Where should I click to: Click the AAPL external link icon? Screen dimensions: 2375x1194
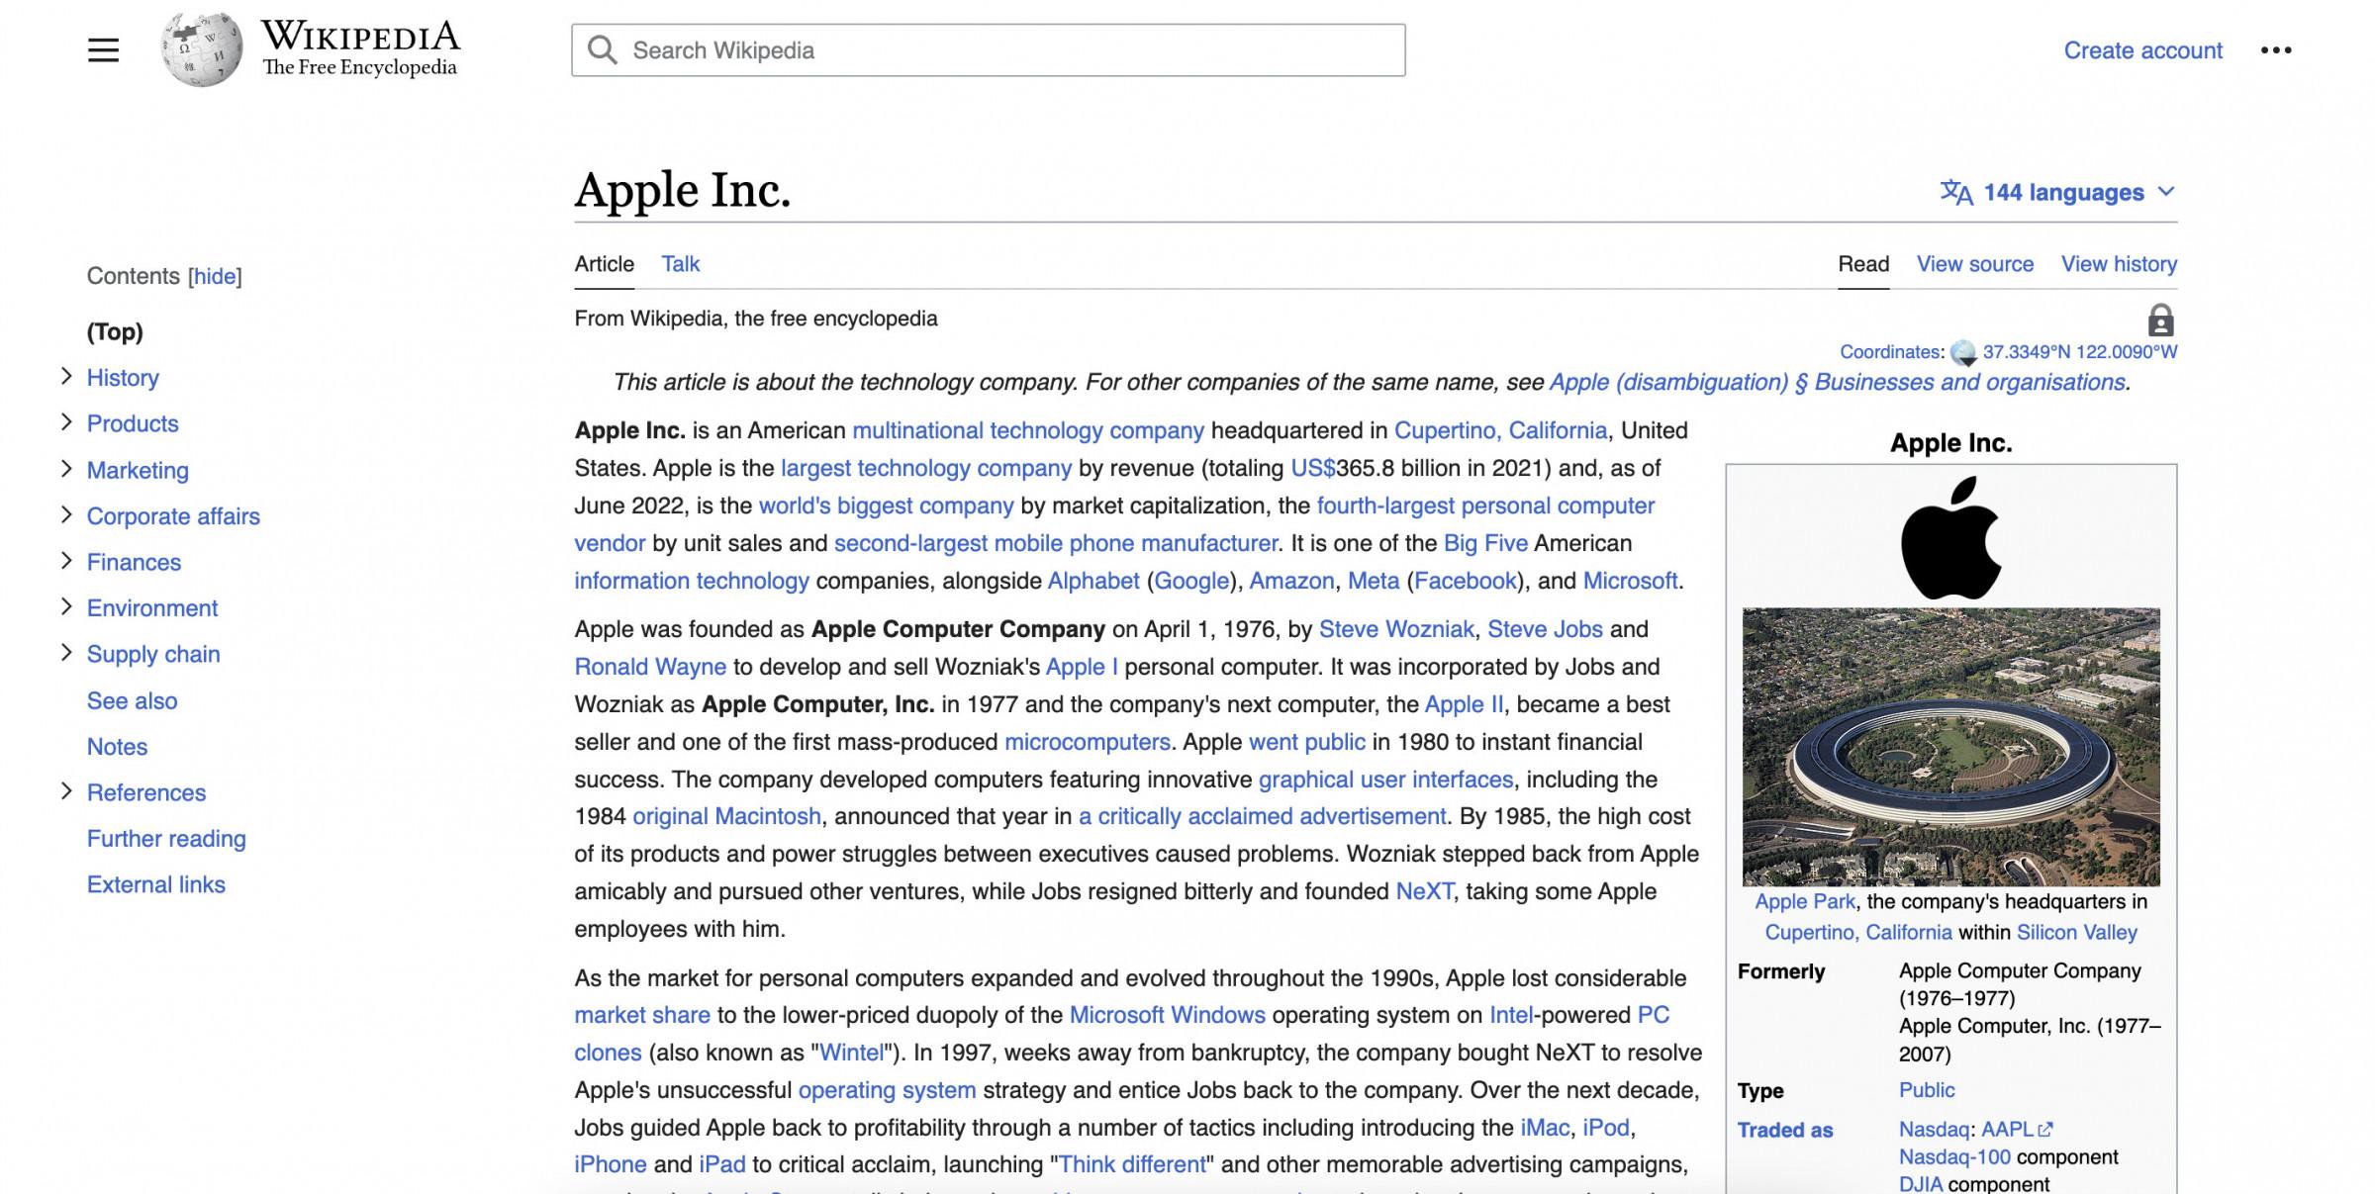coord(2045,1129)
